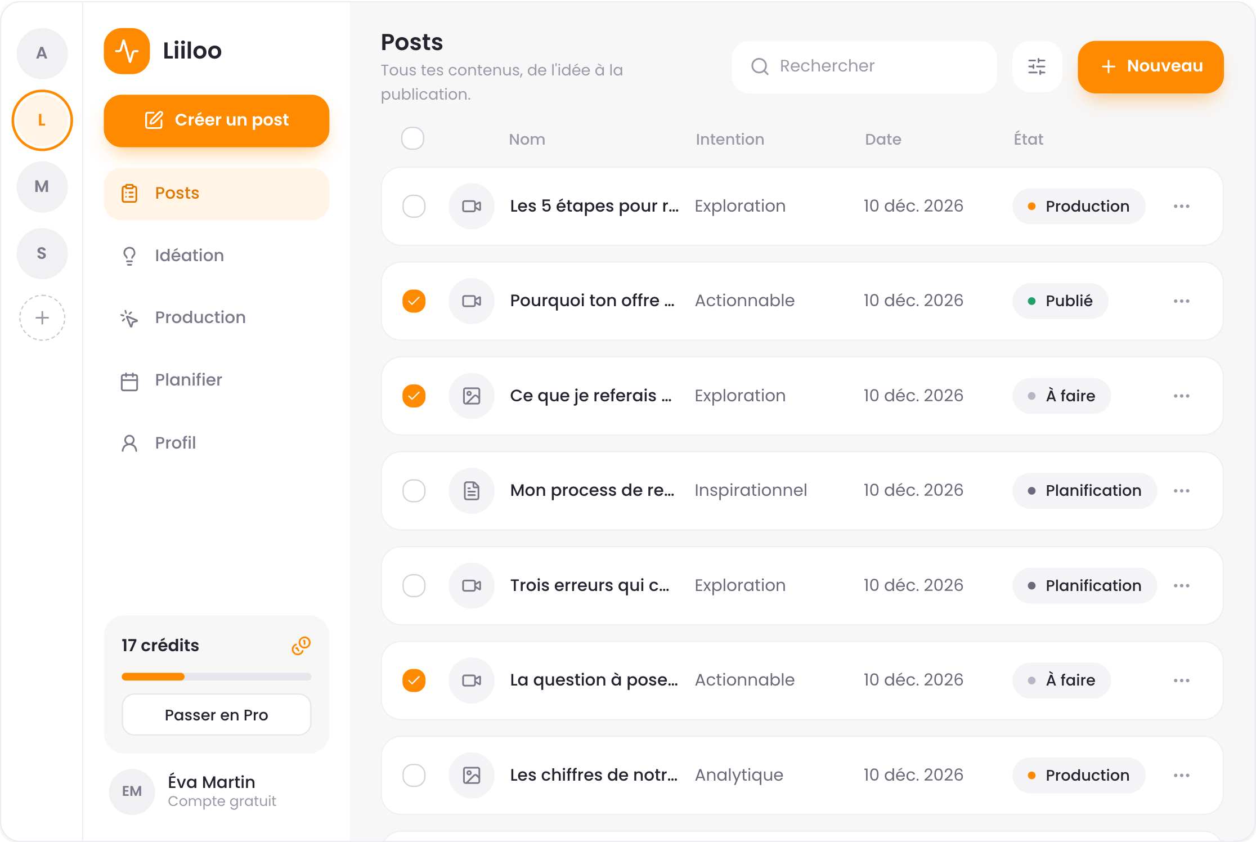Click image icon on 'Ce que je referais' row
Screen dimensions: 1256x842
(x=472, y=396)
